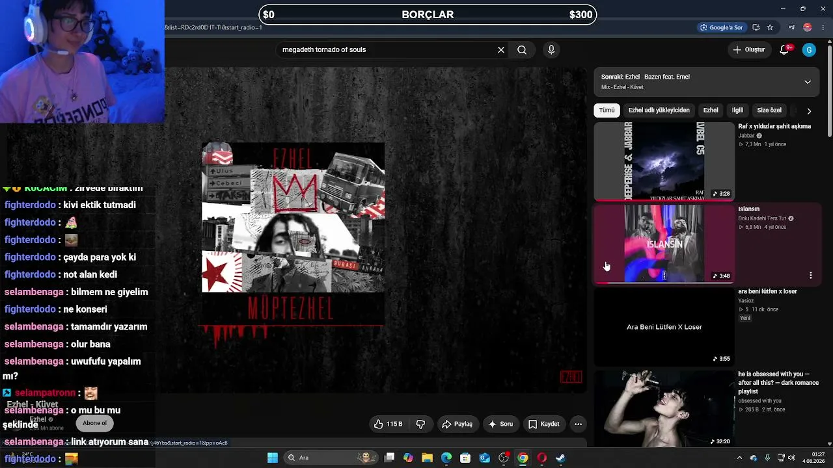Open YouTube notifications bell
Viewport: 833px width, 468px height.
pyautogui.click(x=785, y=49)
